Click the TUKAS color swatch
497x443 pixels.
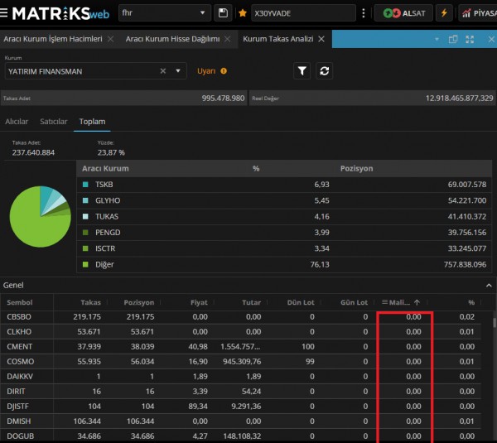point(85,216)
